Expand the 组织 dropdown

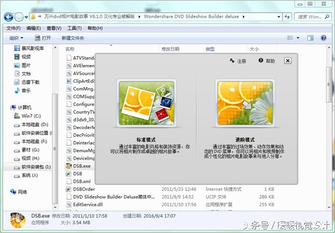pos(16,38)
